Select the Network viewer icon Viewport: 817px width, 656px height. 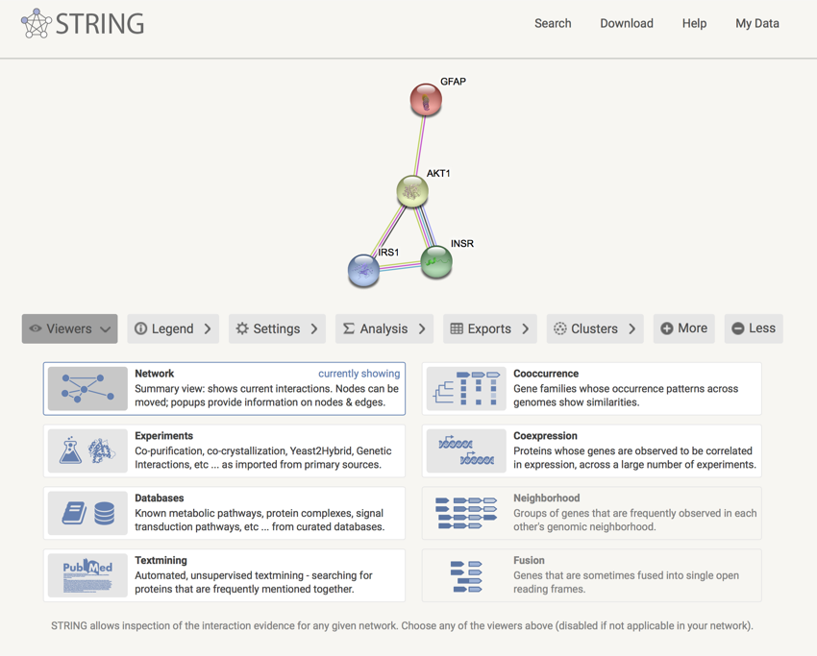point(87,388)
